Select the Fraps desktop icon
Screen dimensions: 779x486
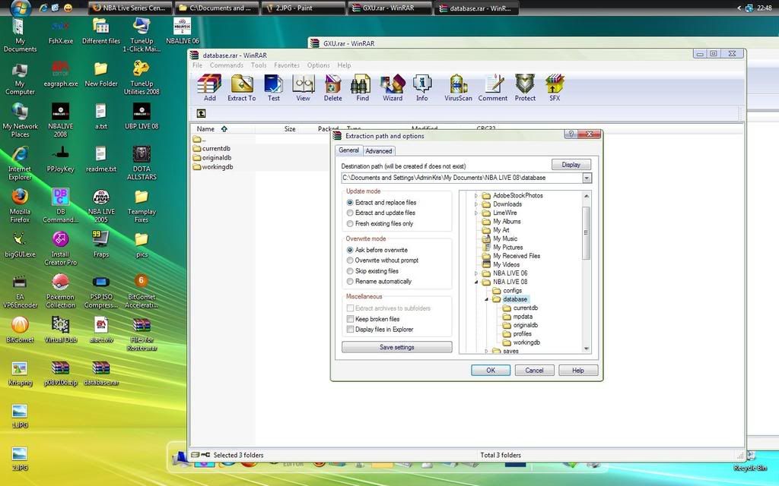pyautogui.click(x=101, y=244)
